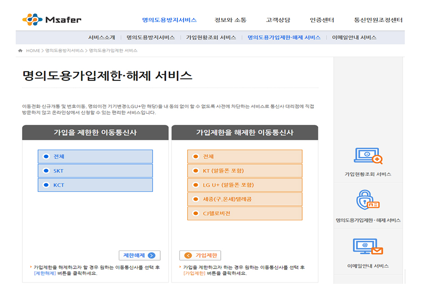The height and width of the screenshot is (300, 422).
Task: Select the CJ헬로비전 option
Action: click(x=245, y=213)
